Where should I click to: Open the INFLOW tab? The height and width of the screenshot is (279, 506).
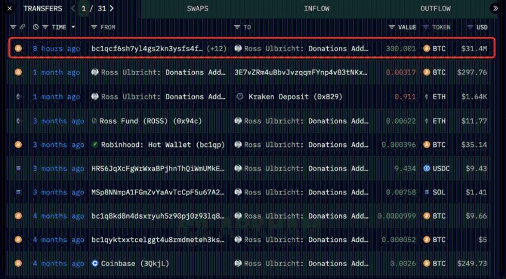[x=317, y=9]
